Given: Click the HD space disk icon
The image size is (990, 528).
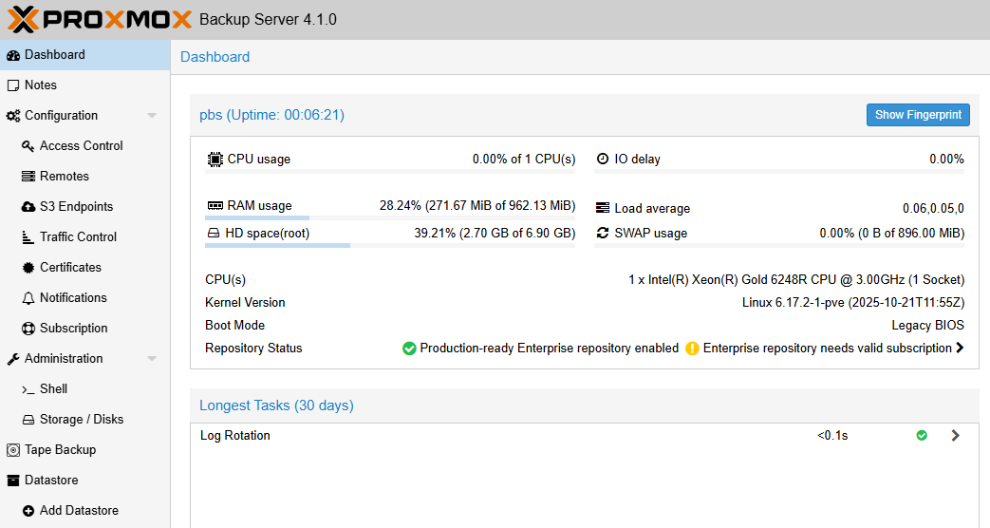Looking at the screenshot, I should (214, 233).
